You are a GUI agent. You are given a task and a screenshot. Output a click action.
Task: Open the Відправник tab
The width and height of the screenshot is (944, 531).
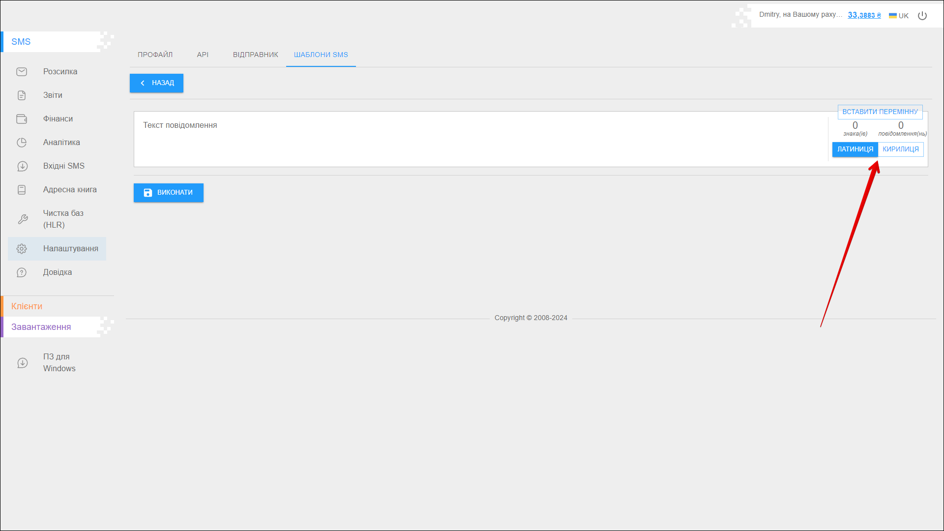(255, 55)
